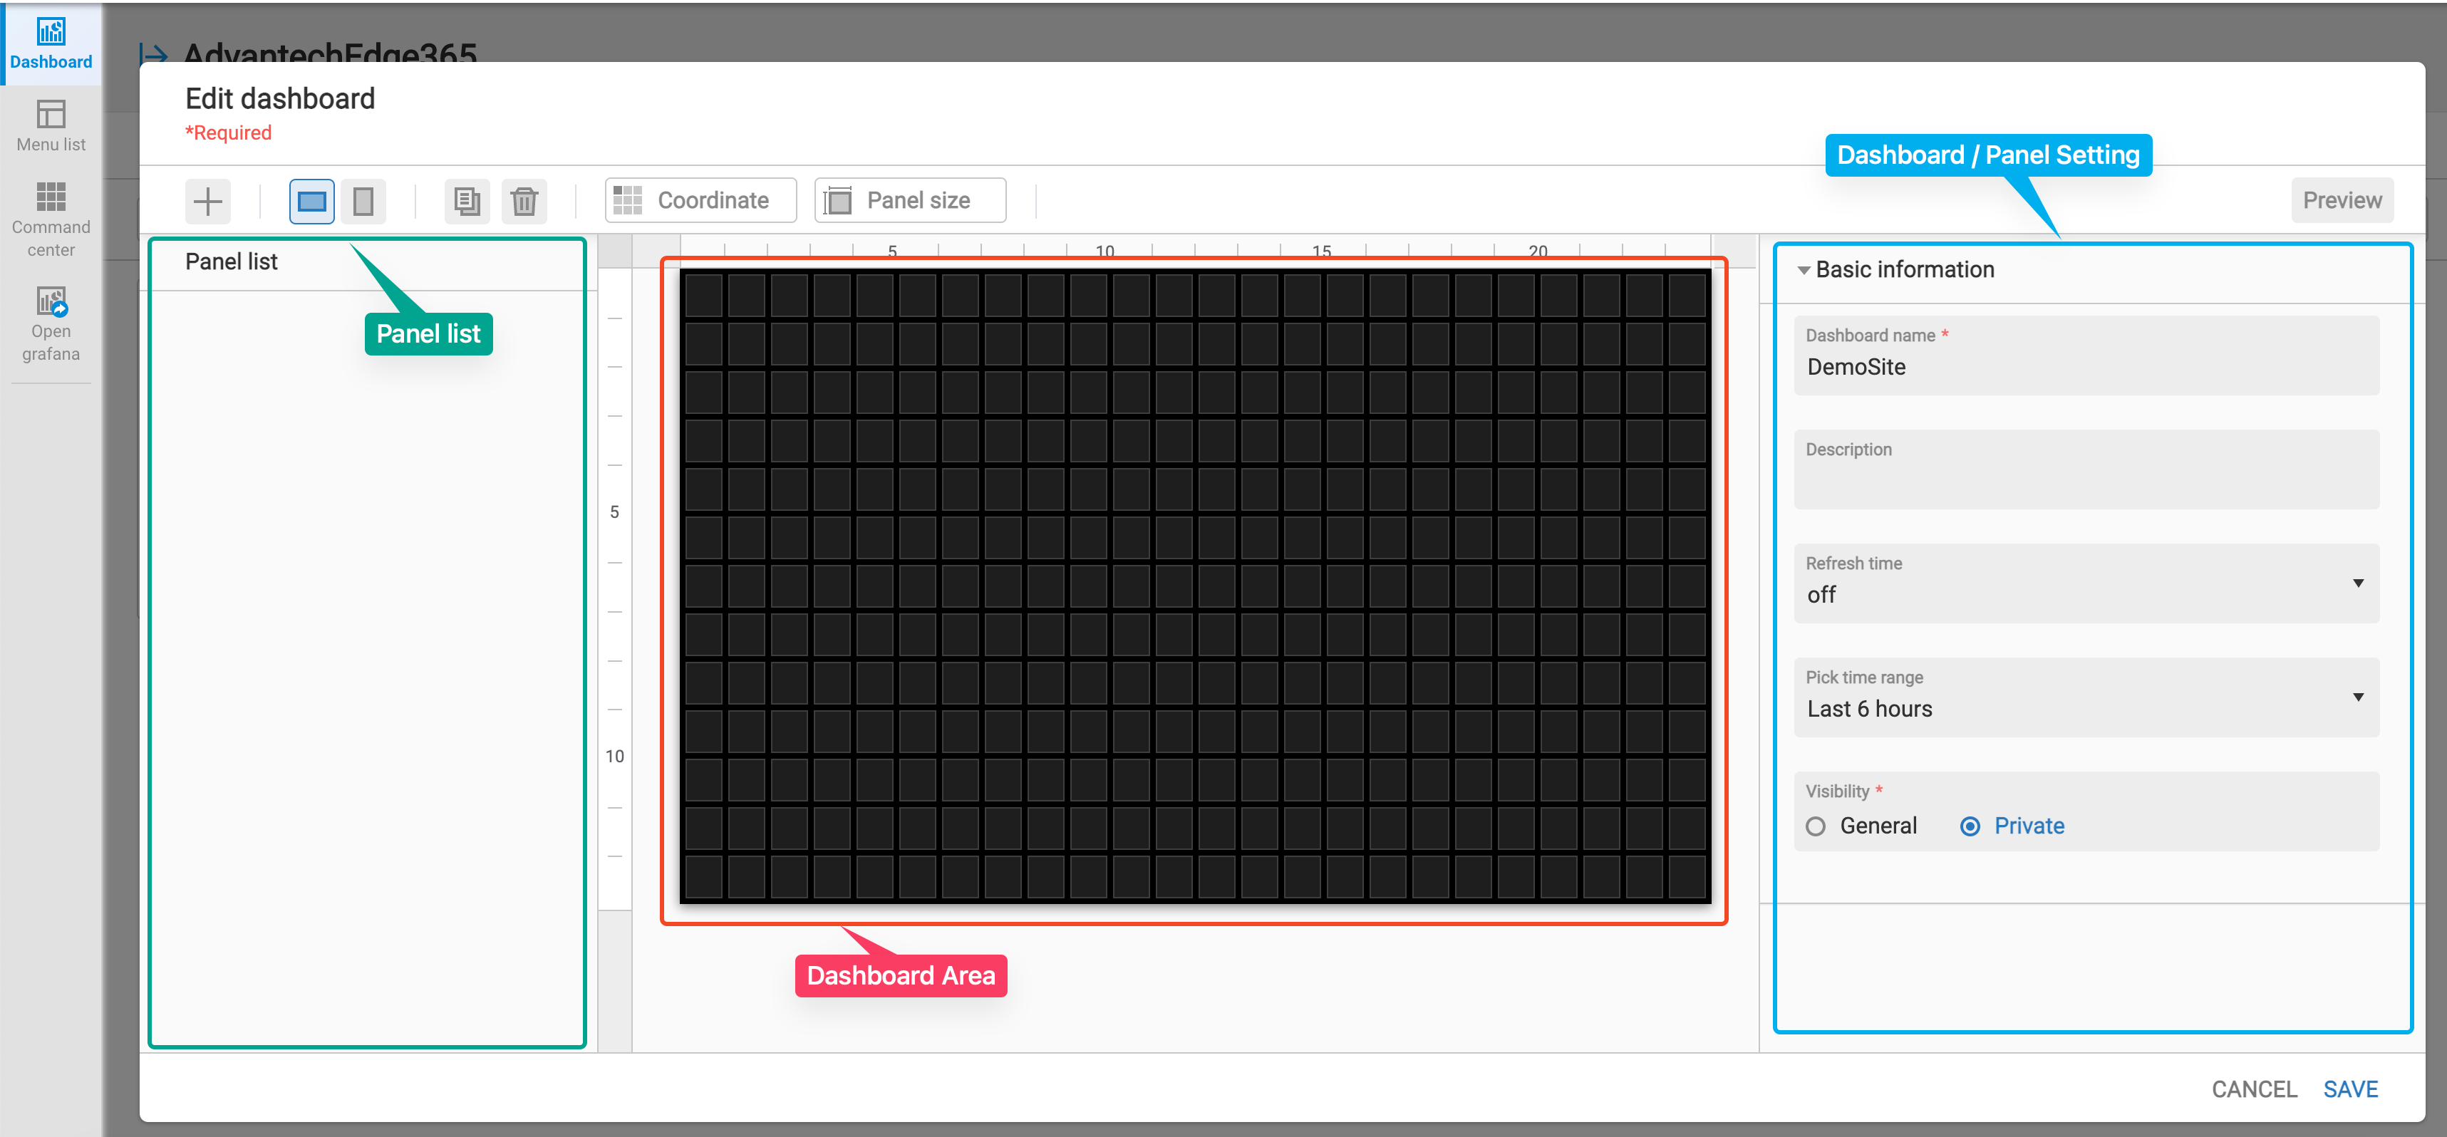Open the Panel size tool
The image size is (2447, 1137).
(908, 199)
